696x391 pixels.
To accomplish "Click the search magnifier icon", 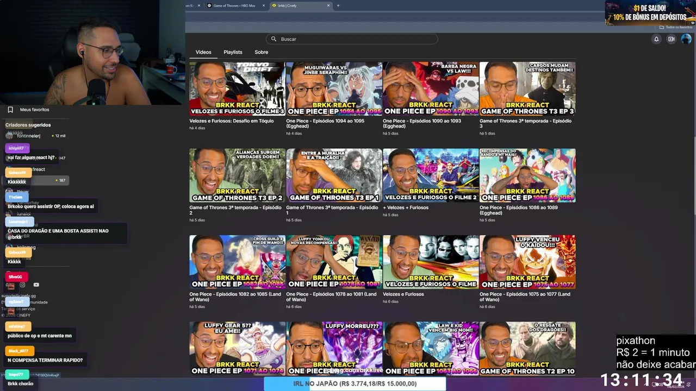I will [x=274, y=39].
